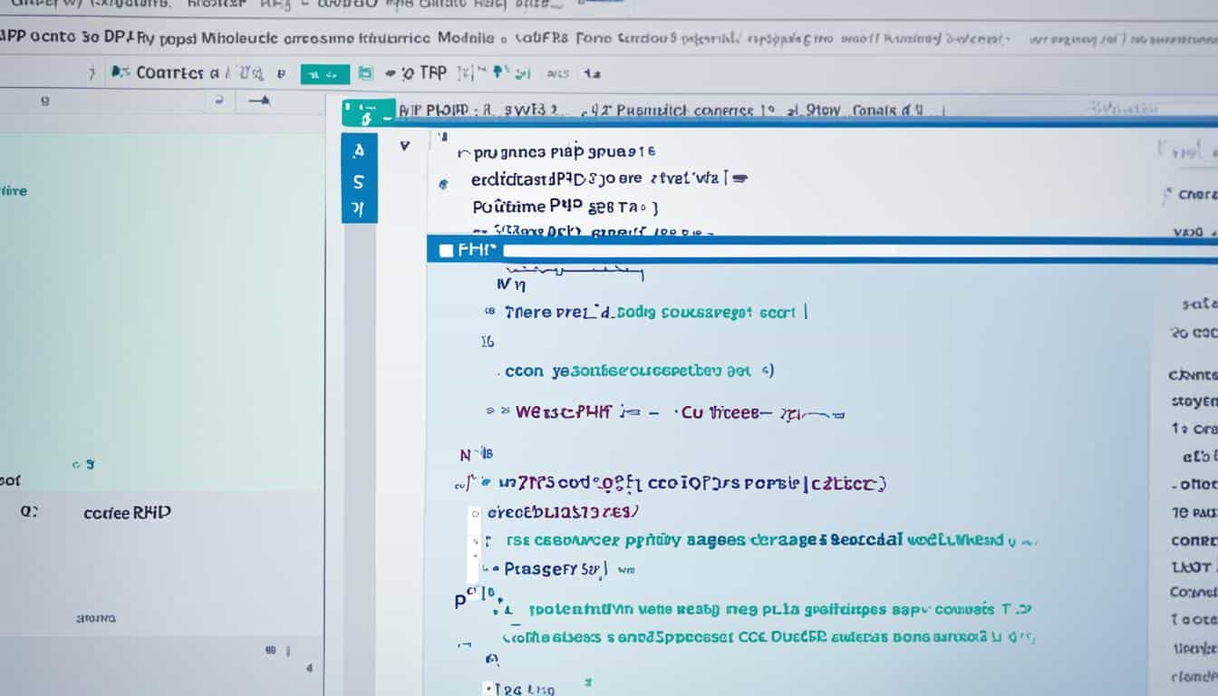Click the code line starting 'Poutime PHP'

(565, 207)
